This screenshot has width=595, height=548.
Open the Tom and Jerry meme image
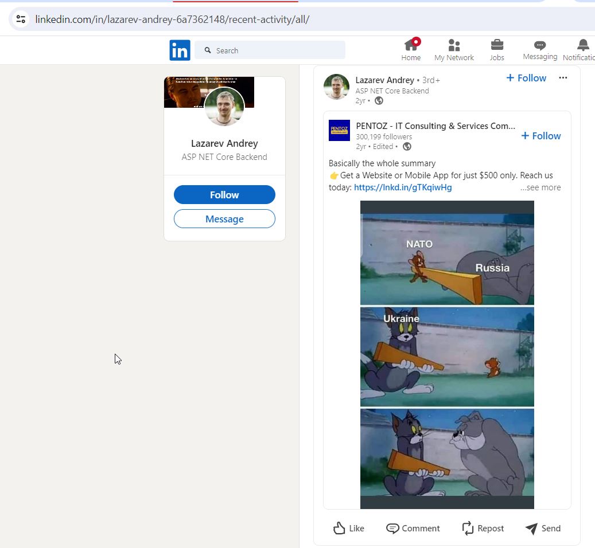click(447, 355)
